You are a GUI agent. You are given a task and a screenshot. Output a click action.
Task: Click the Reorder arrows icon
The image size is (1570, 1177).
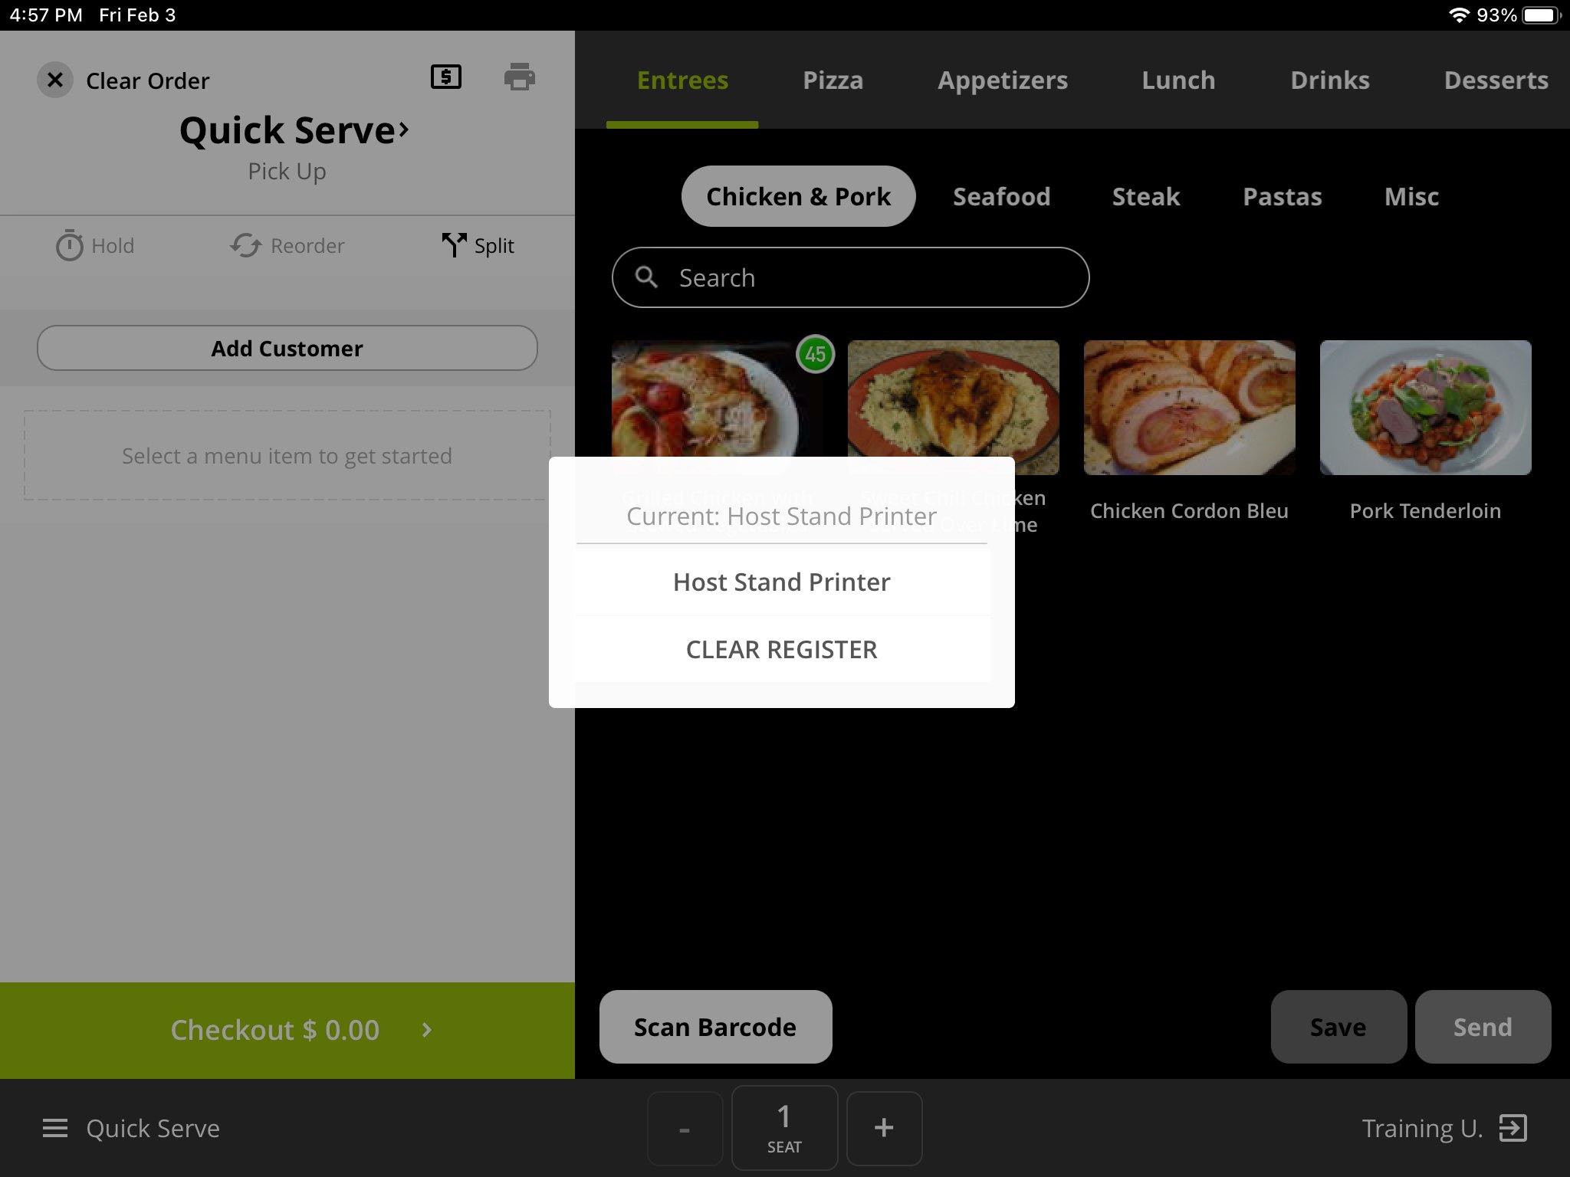click(x=245, y=245)
